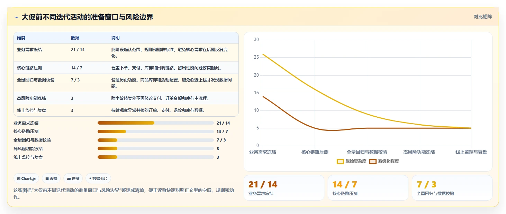Click the description starting 覆盖下单、支付
The width and height of the screenshot is (506, 214).
[166, 68]
